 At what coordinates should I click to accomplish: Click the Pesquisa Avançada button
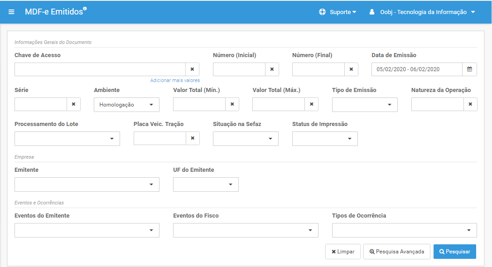396,252
